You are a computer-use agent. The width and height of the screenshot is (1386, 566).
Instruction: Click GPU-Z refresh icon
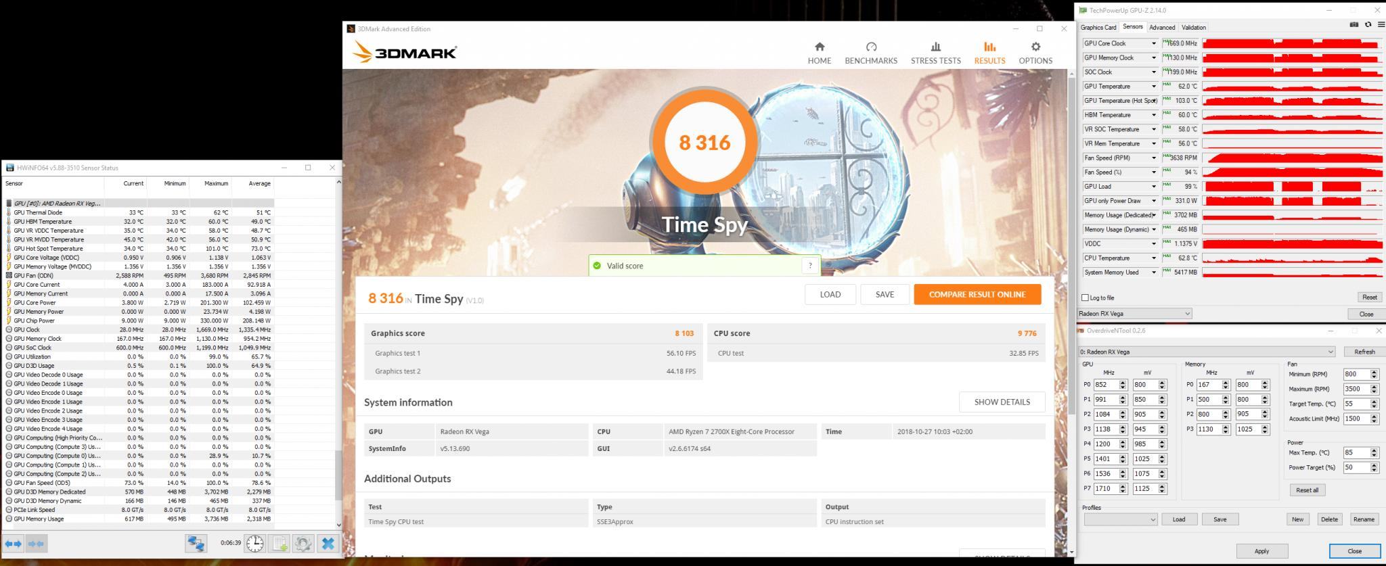pyautogui.click(x=1368, y=24)
